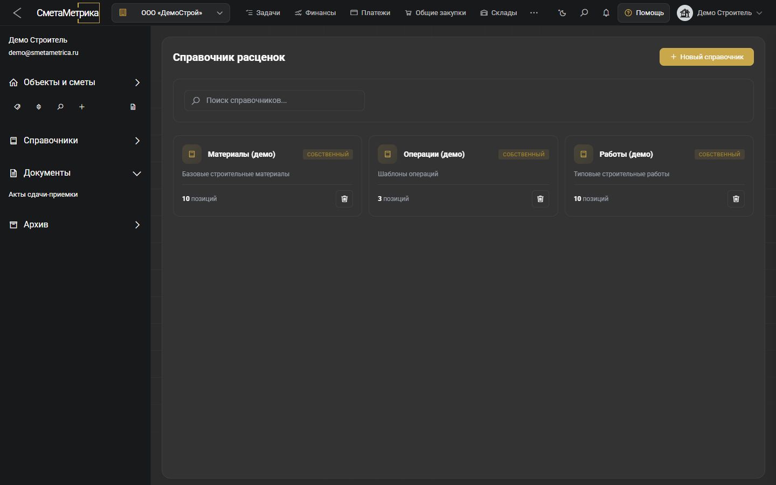The image size is (776, 485).
Task: Toggle dark mode with the moon icon
Action: click(562, 12)
